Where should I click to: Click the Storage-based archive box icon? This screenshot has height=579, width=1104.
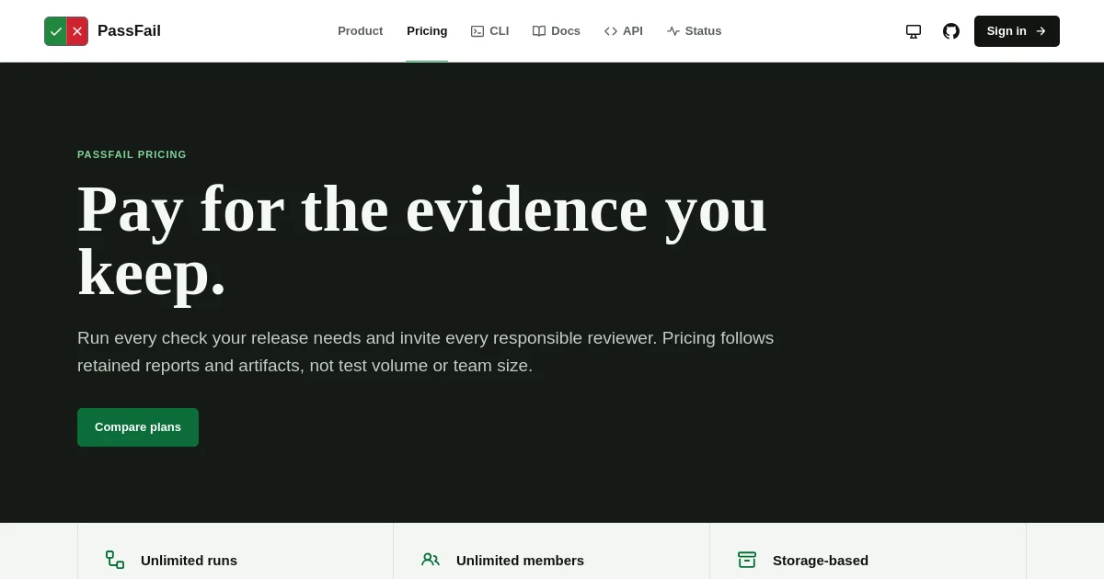(747, 560)
